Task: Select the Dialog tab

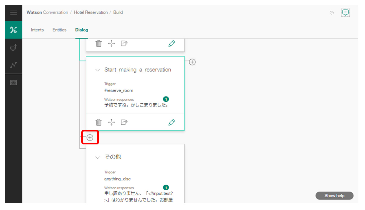Action: pos(82,30)
